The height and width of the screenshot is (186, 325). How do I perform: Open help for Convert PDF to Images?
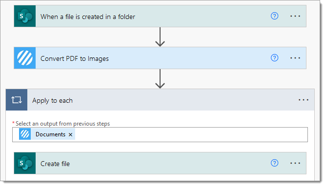click(x=274, y=58)
